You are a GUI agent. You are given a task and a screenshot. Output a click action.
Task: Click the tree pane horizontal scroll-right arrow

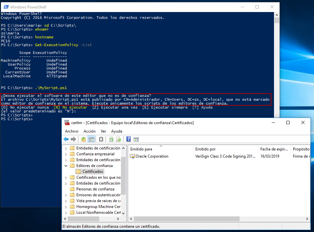(118, 219)
